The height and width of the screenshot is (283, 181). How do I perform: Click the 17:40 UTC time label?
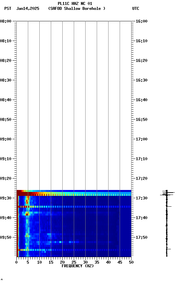[142, 218]
